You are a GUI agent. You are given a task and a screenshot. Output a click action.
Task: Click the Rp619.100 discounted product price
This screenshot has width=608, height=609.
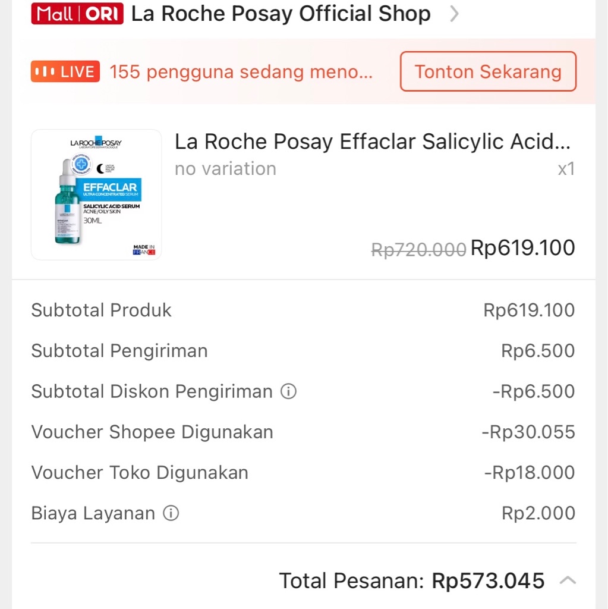(x=522, y=248)
